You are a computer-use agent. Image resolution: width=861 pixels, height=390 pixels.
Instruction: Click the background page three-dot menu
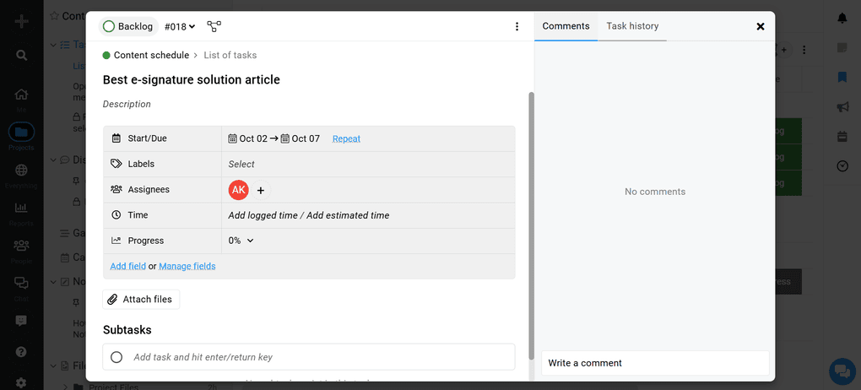pos(804,50)
